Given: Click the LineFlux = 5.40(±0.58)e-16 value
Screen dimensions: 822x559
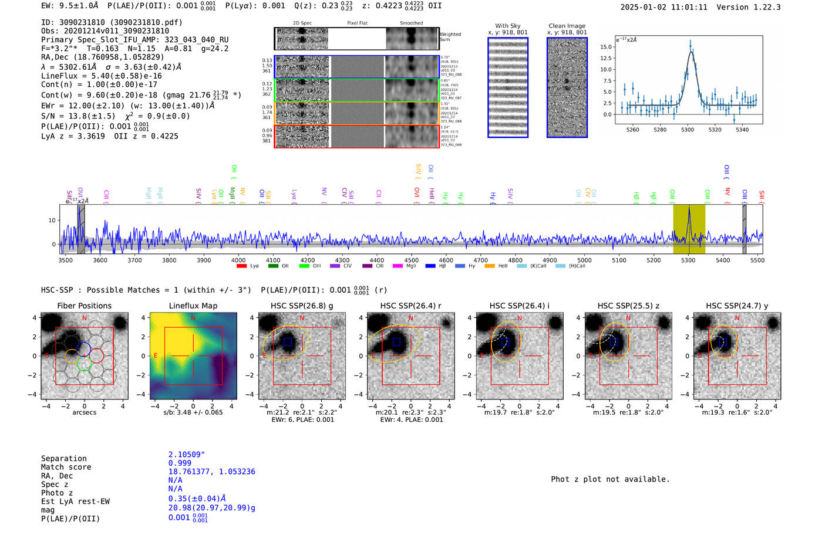Looking at the screenshot, I should coord(102,76).
